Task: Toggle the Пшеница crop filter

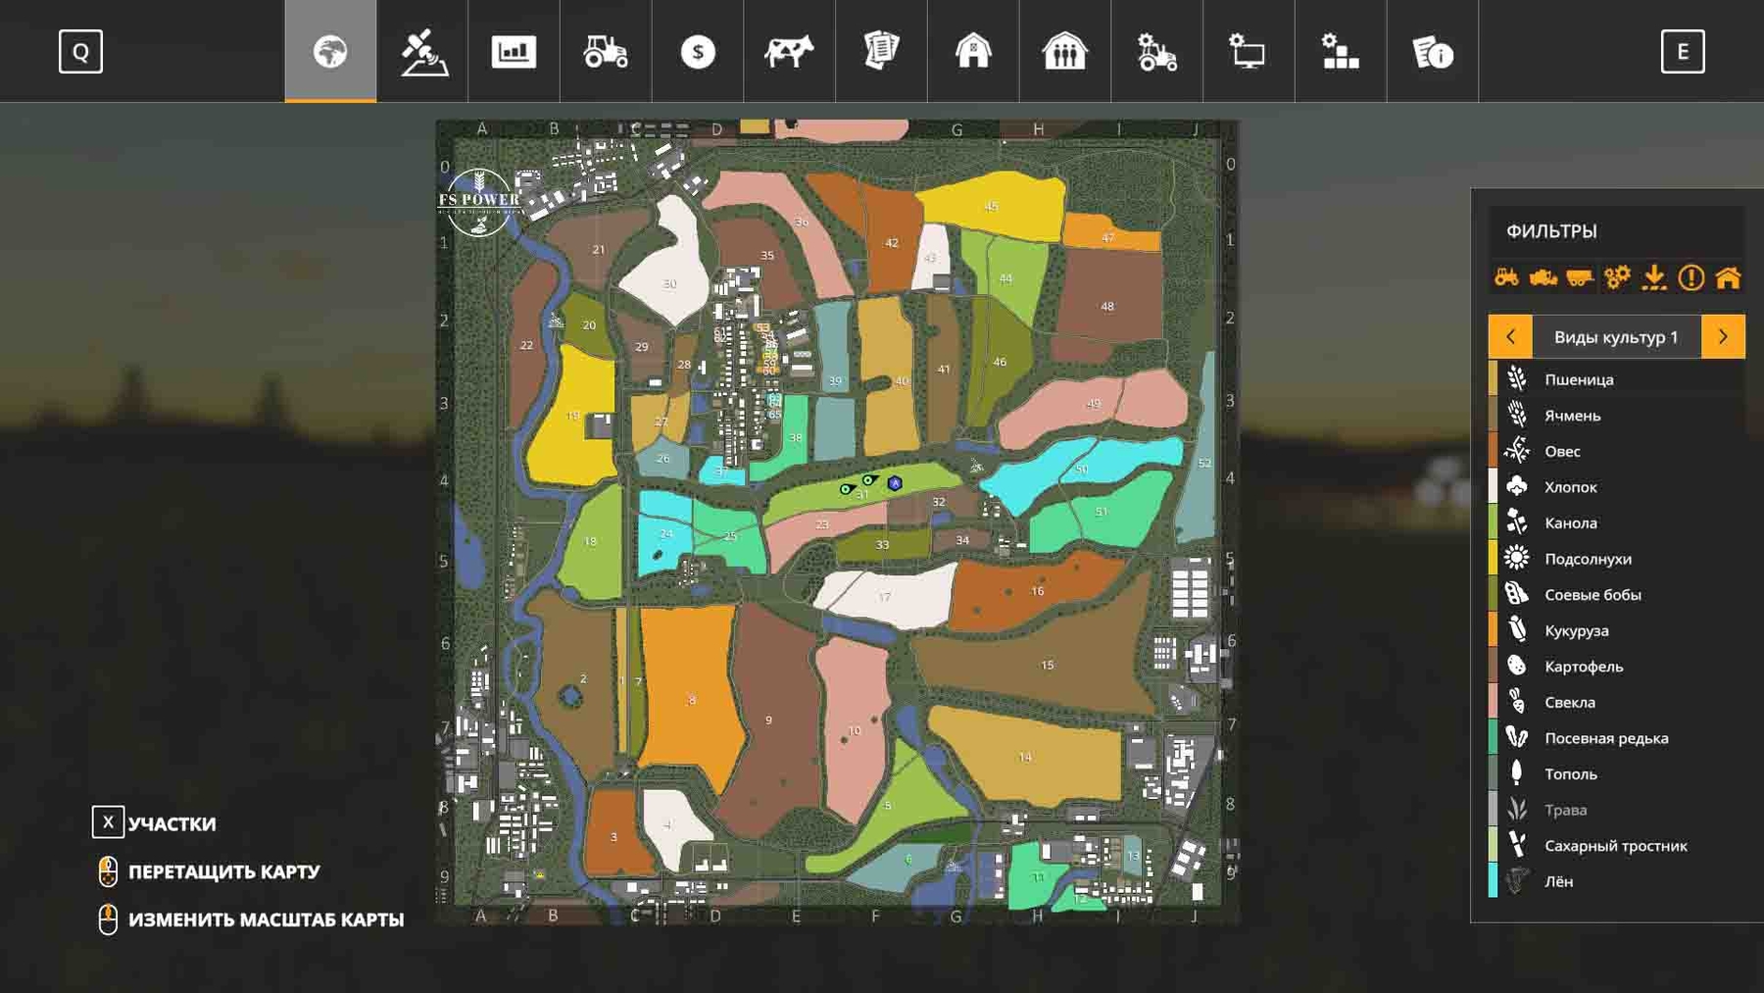Action: click(1578, 379)
